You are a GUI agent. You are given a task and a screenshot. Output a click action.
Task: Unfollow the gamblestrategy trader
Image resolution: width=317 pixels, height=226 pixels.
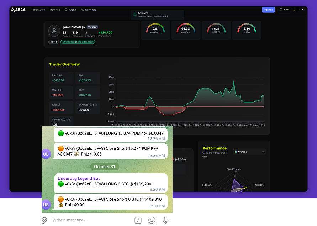[x=92, y=27]
